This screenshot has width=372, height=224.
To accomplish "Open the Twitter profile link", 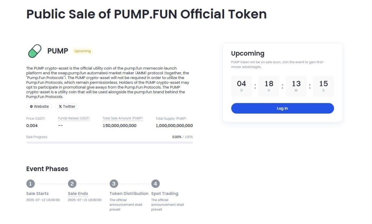I will (x=67, y=106).
